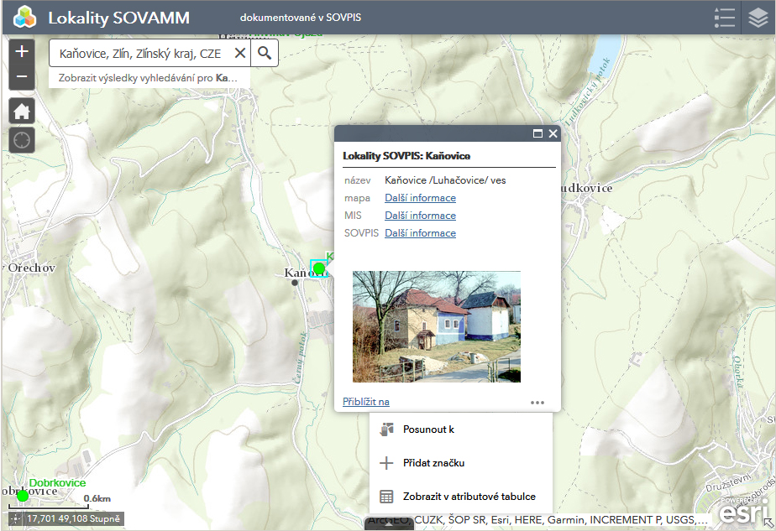Open 'Další informace' link for MIS

420,216
